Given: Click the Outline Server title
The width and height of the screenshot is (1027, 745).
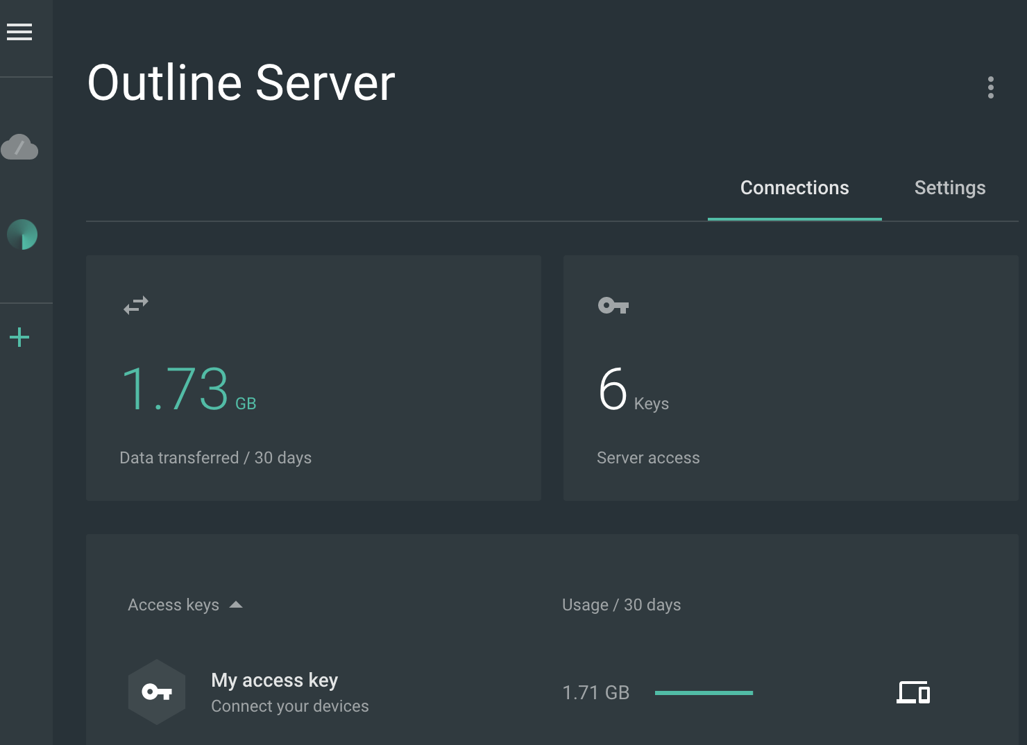Looking at the screenshot, I should coord(241,83).
